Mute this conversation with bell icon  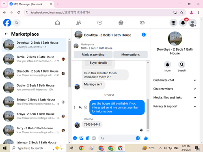(167, 64)
